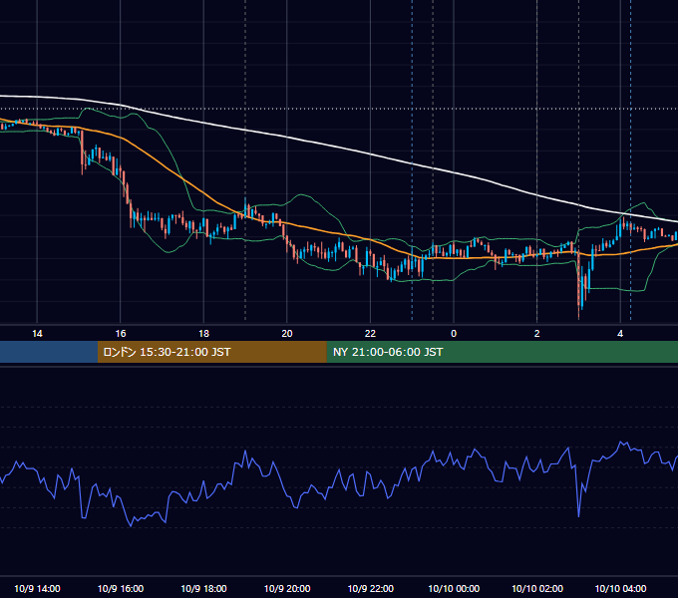Click the 10/9 14:00 date label
678x598 pixels.
pos(37,588)
